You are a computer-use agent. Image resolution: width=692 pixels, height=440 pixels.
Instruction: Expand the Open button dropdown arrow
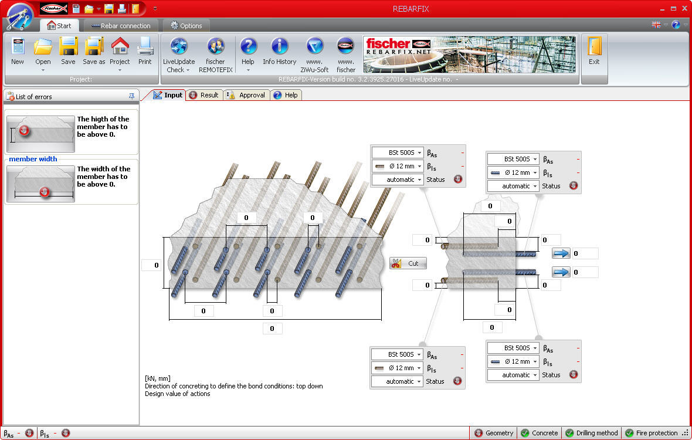[x=43, y=70]
